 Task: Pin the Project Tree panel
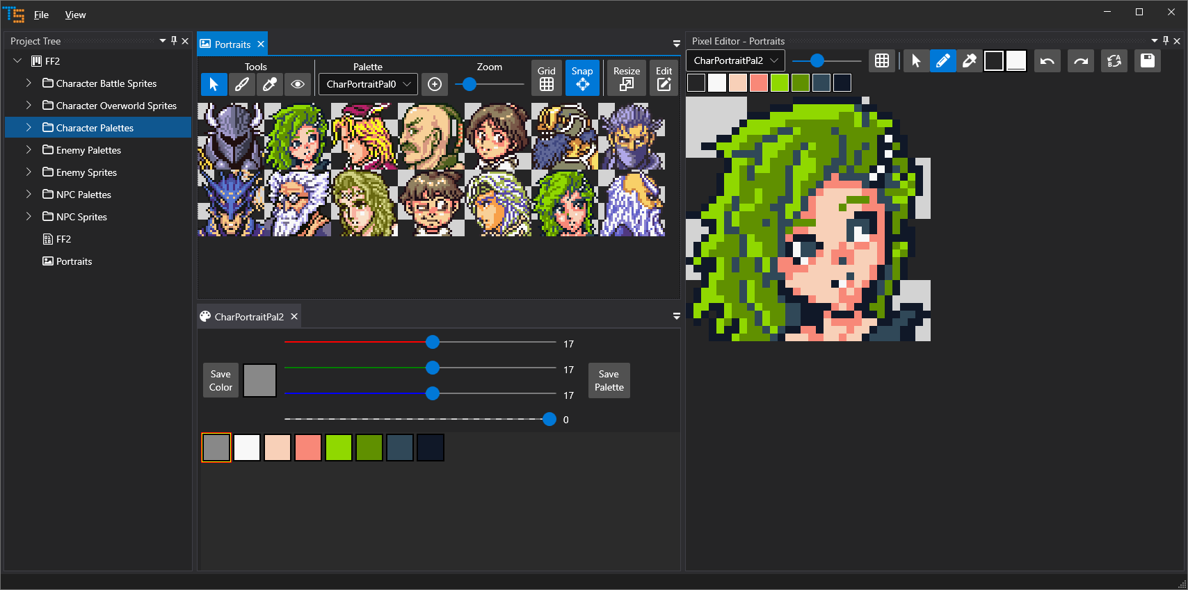coord(174,41)
